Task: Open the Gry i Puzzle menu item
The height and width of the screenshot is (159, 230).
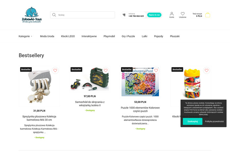Action: pos(128,36)
